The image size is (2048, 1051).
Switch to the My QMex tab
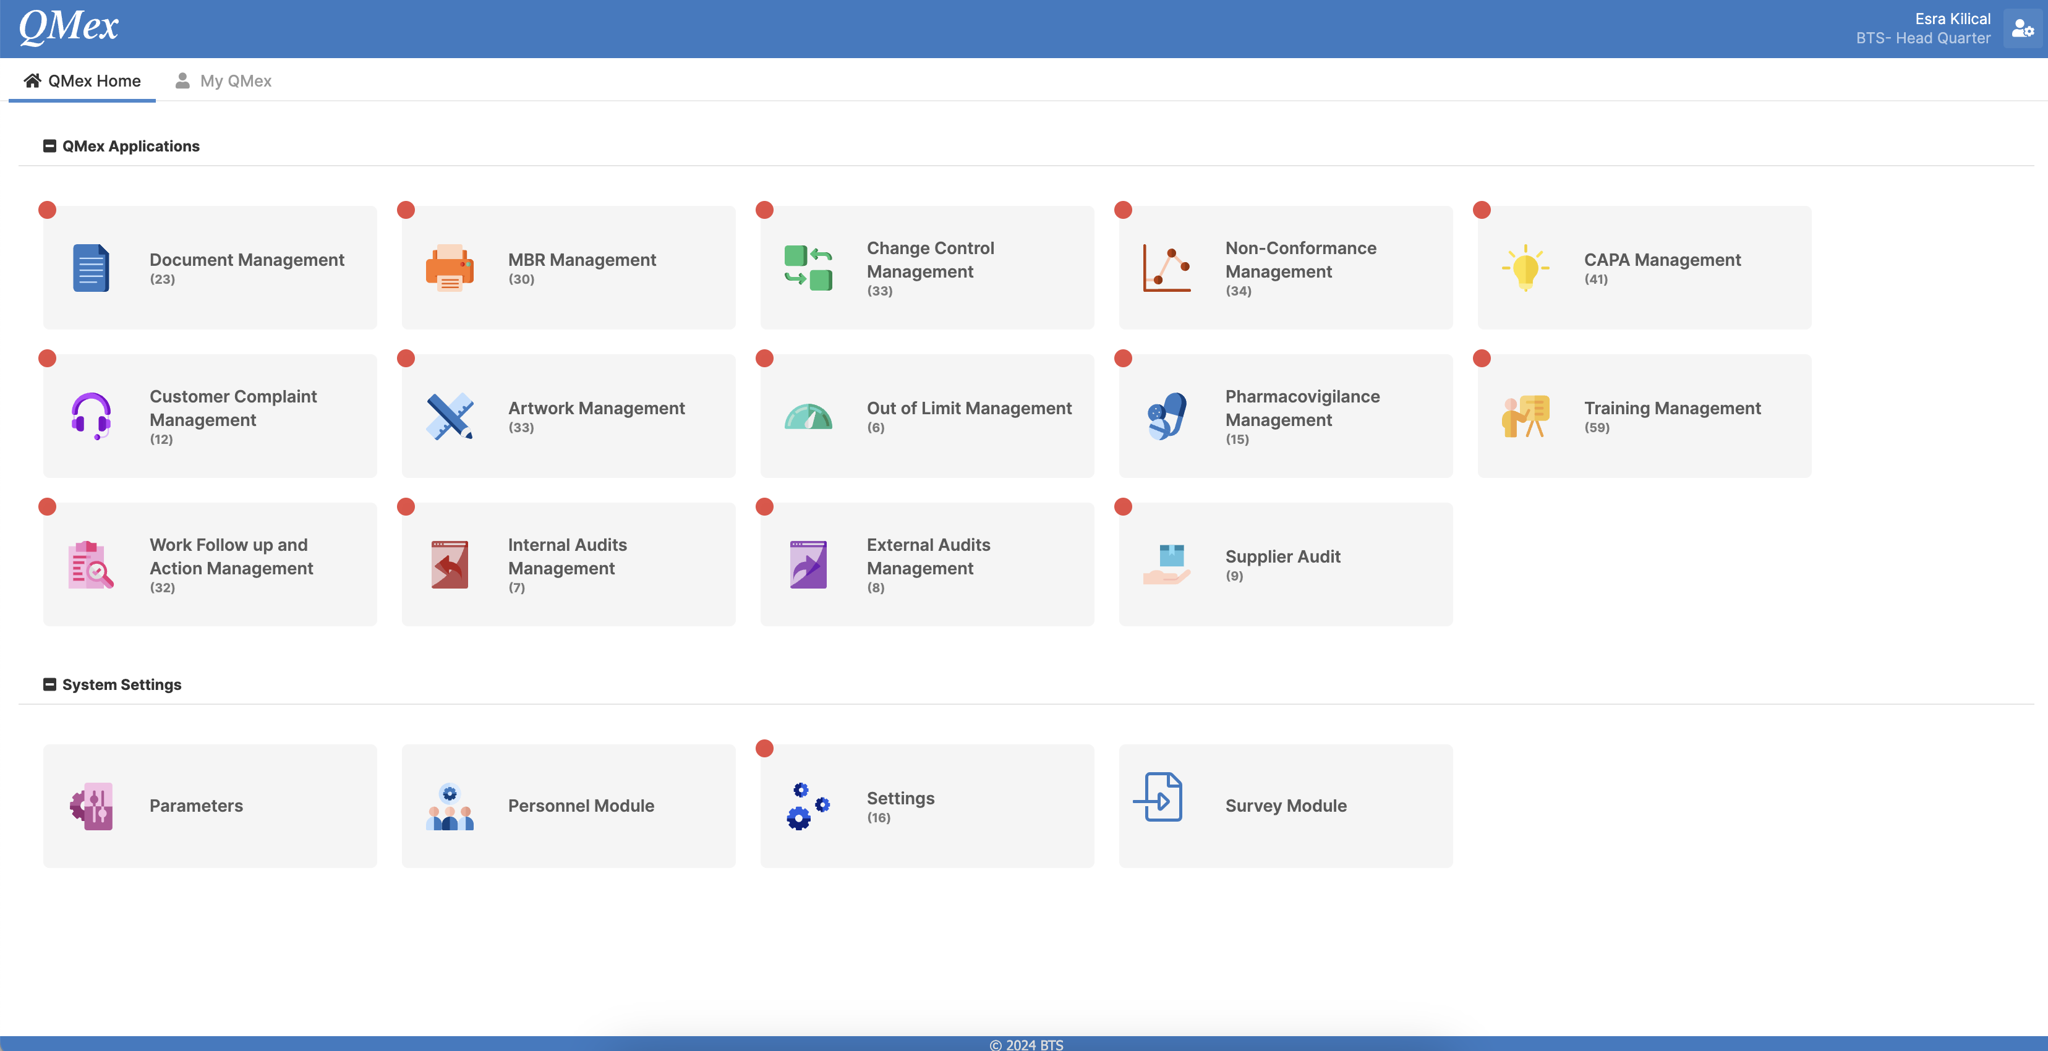pos(223,81)
